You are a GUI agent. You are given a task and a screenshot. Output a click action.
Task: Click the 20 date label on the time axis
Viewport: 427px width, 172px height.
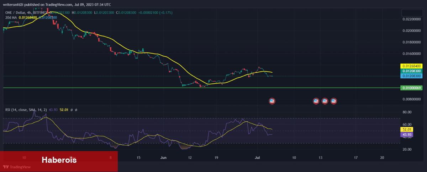382,157
